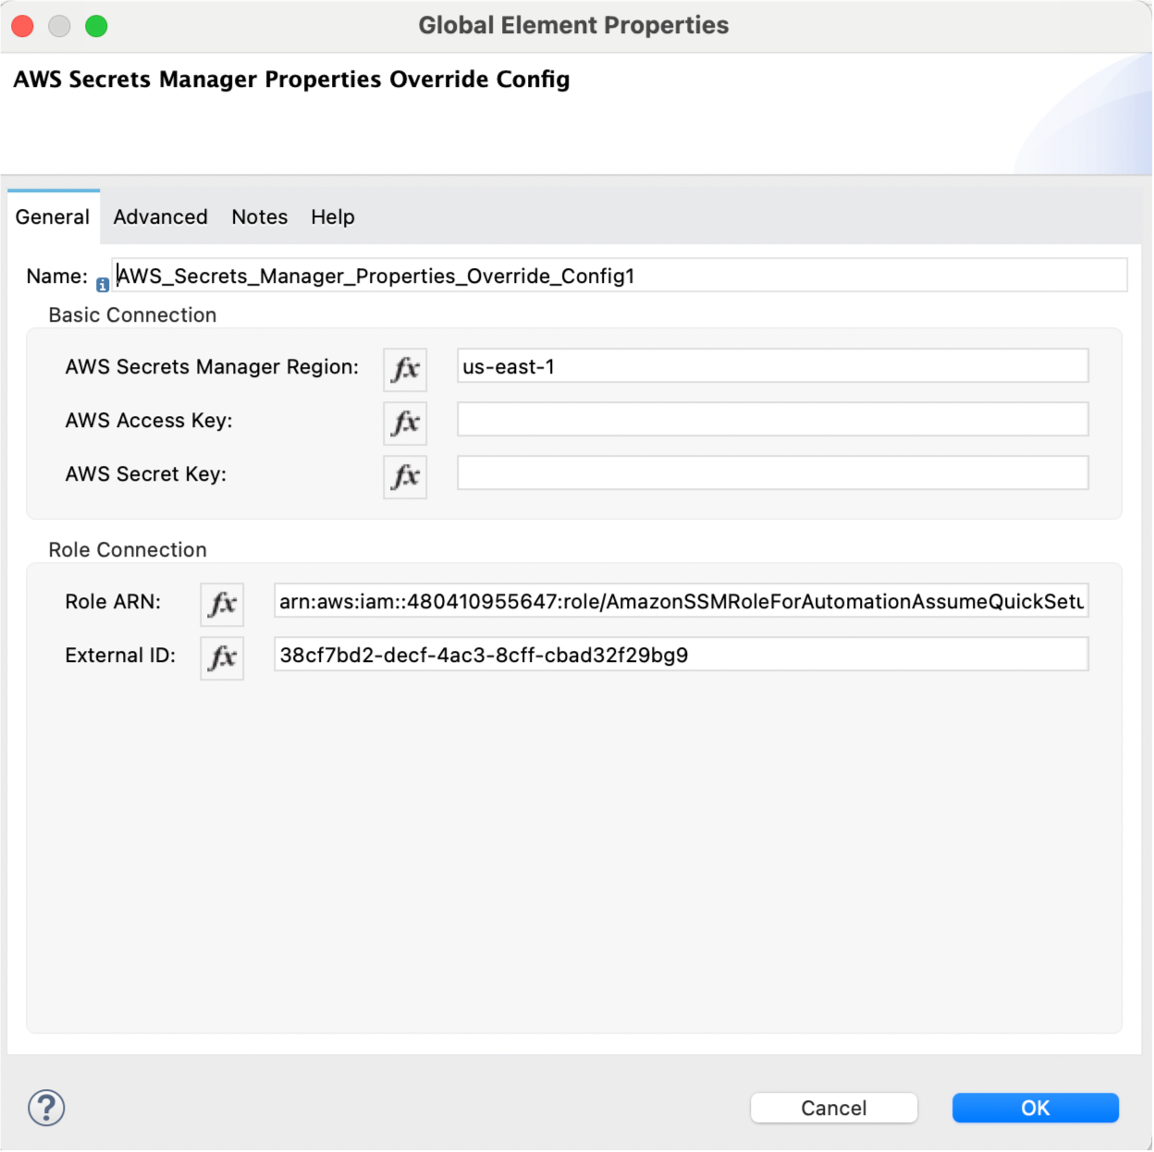Click the green zoom button in the title bar

tap(95, 26)
